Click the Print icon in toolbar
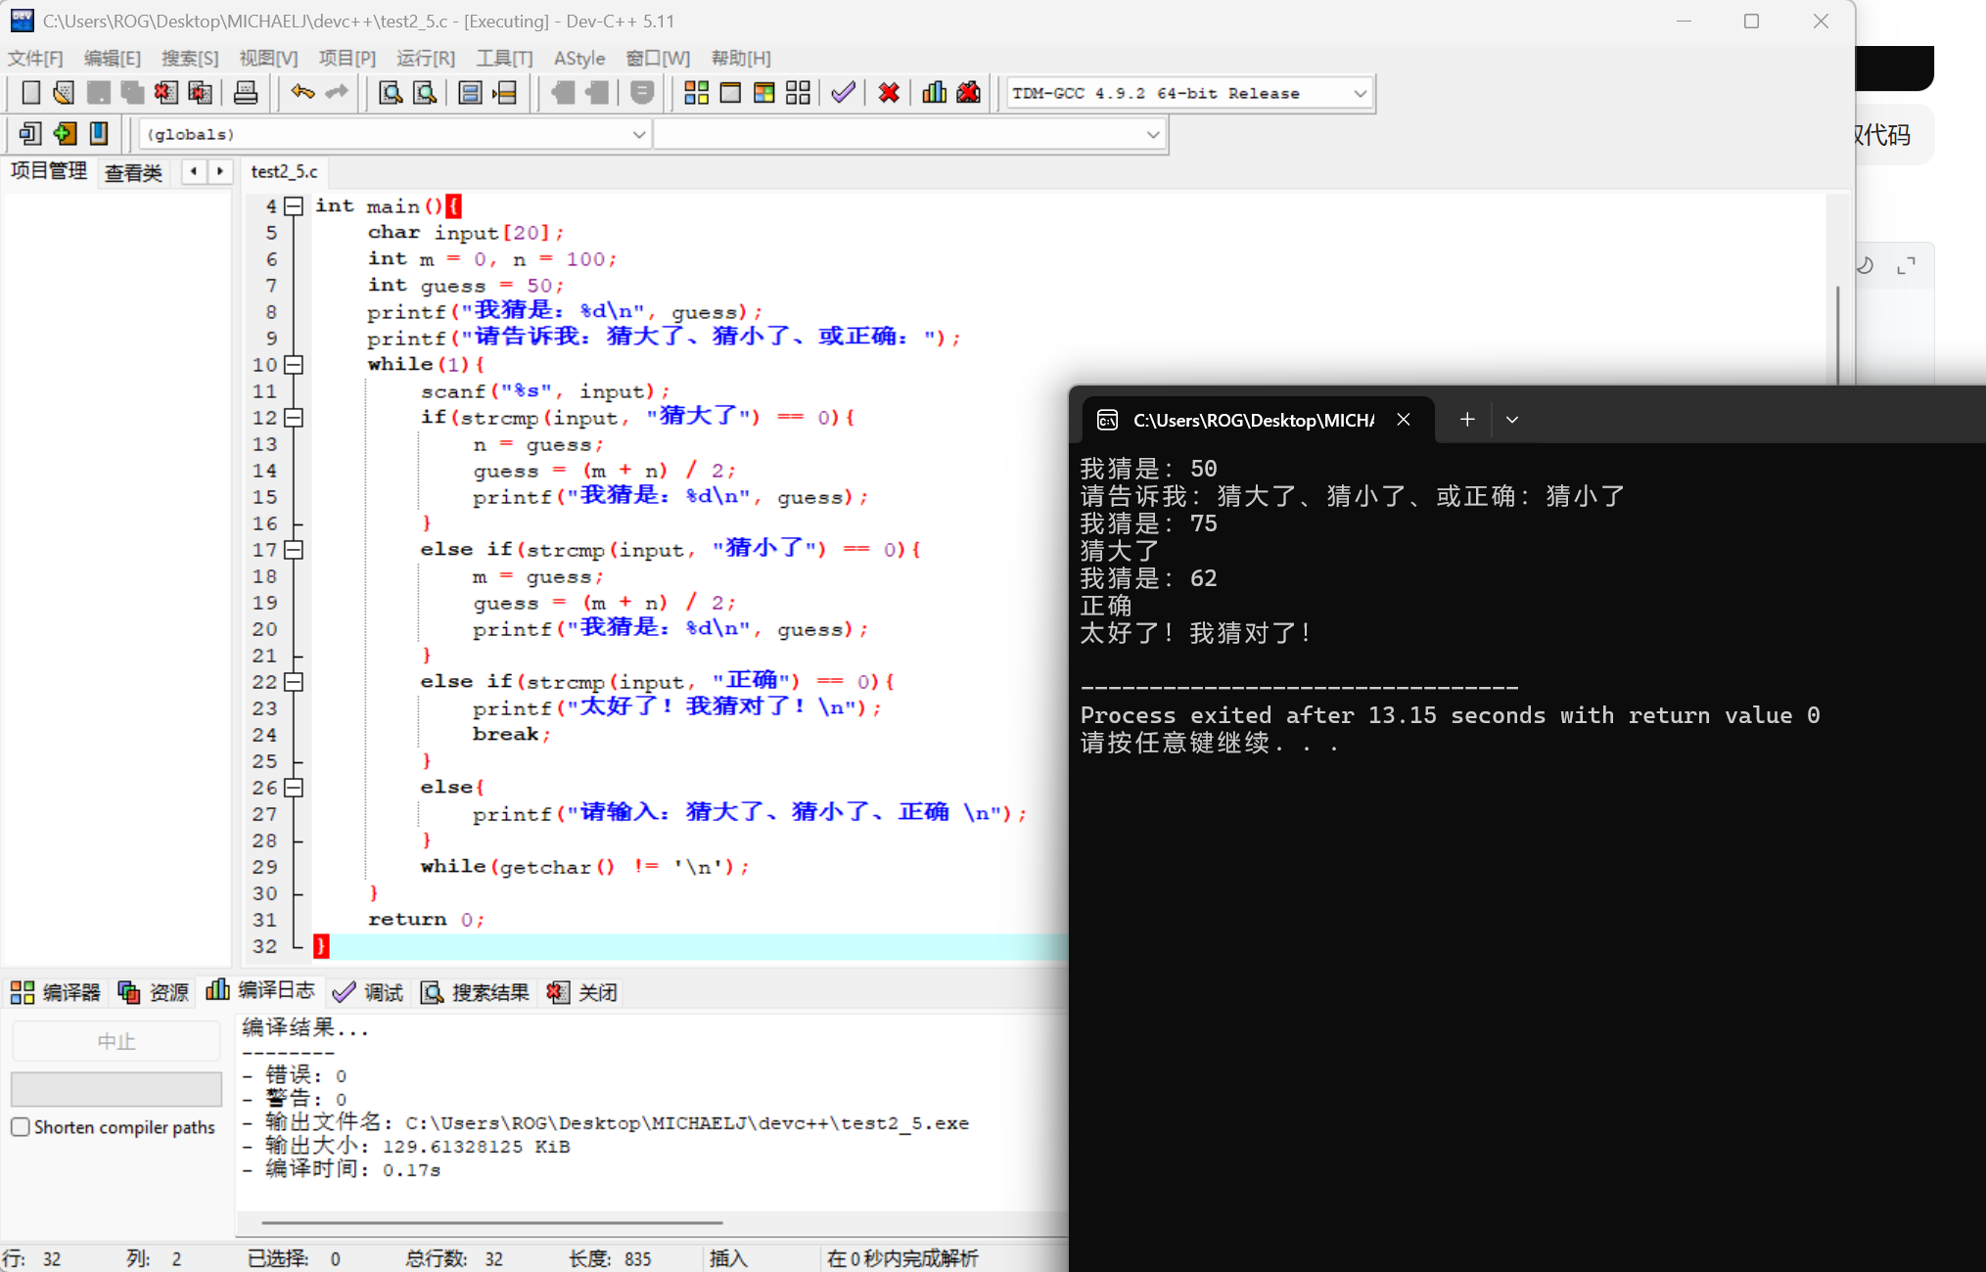 click(x=246, y=93)
